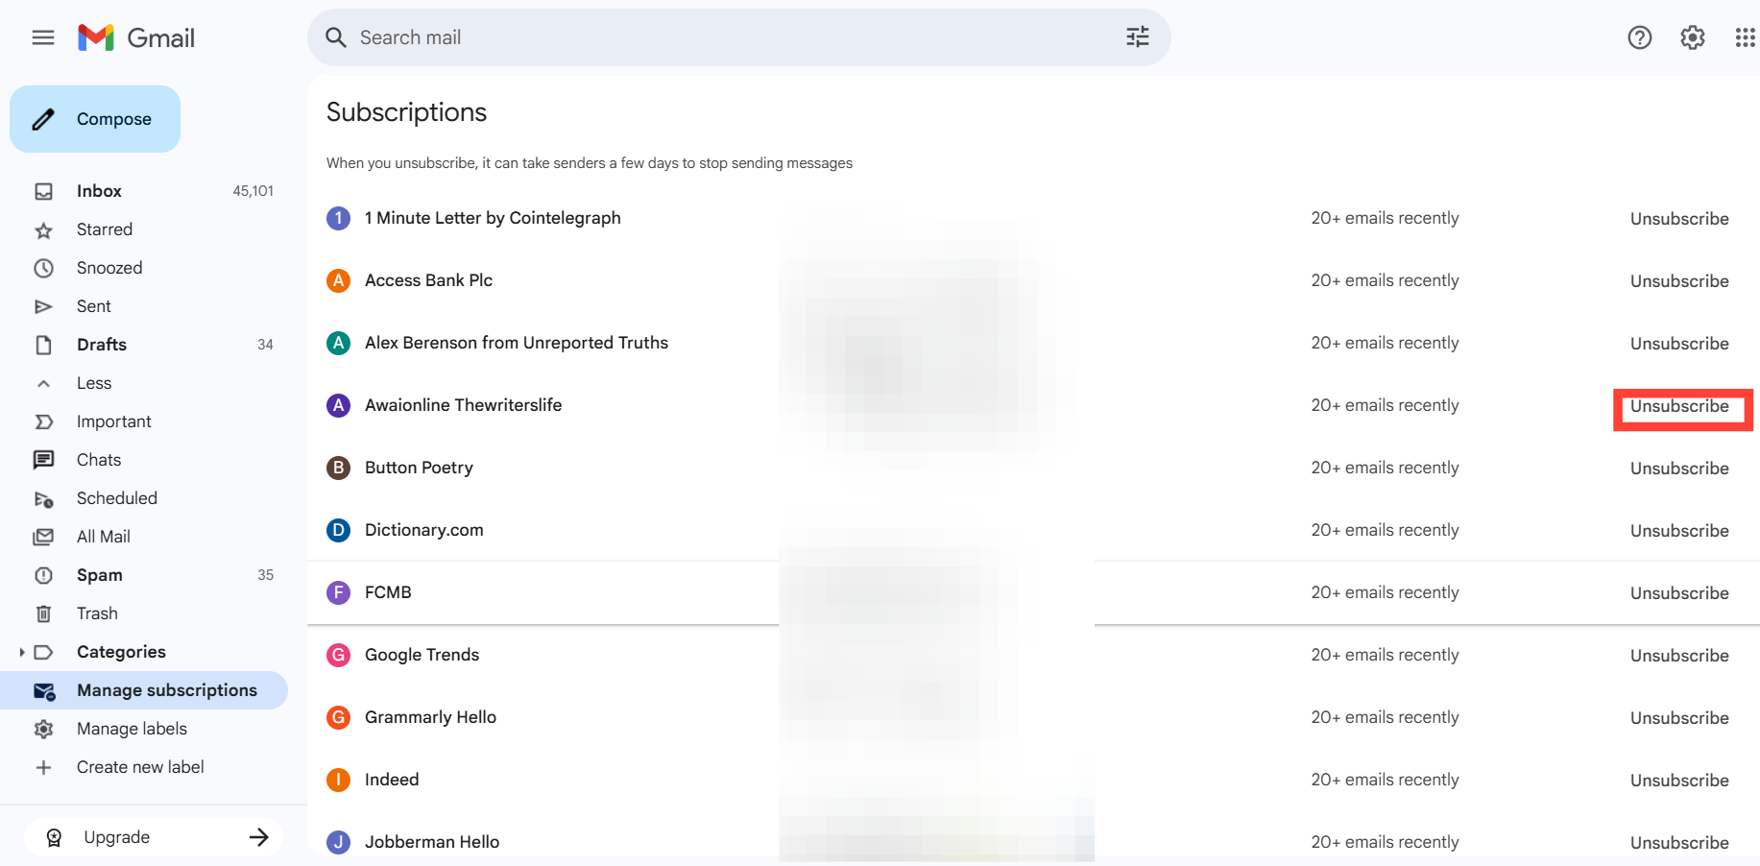
Task: Unsubscribe from Dictionary.com
Action: pos(1679,531)
